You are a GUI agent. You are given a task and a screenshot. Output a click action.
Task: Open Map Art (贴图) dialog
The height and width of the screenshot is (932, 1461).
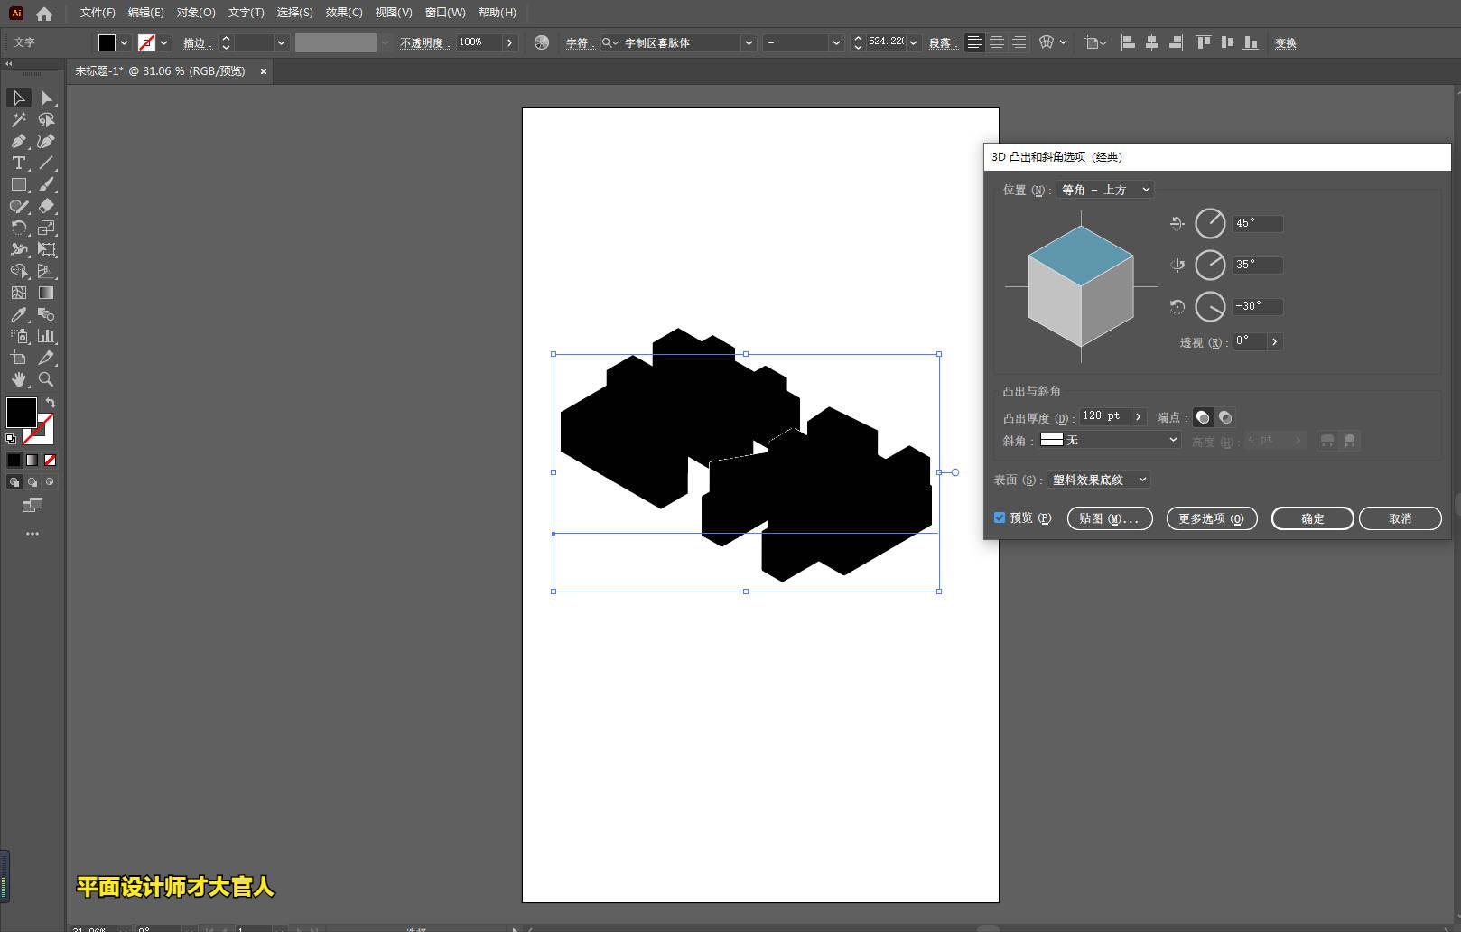click(x=1110, y=518)
